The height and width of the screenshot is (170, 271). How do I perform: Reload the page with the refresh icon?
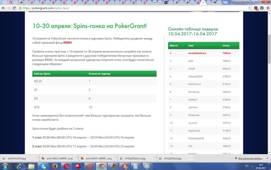14,8
